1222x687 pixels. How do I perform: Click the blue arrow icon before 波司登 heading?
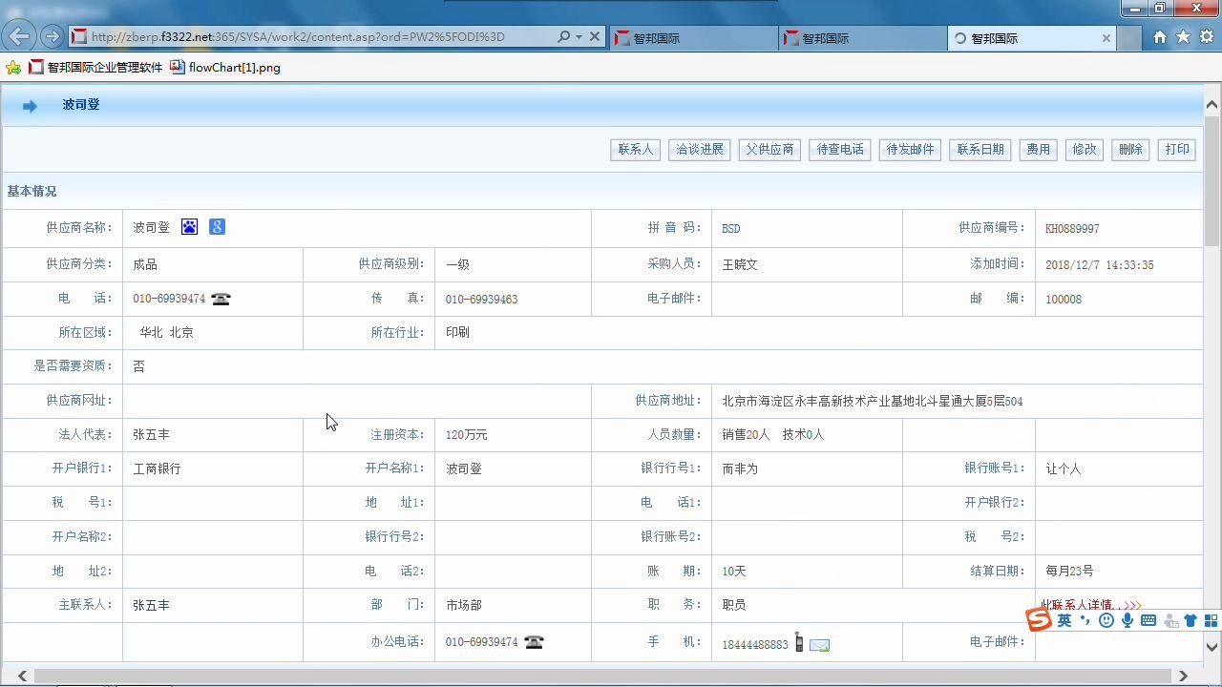tap(30, 106)
